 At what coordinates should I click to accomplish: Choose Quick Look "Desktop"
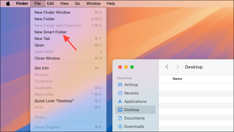coord(68,101)
